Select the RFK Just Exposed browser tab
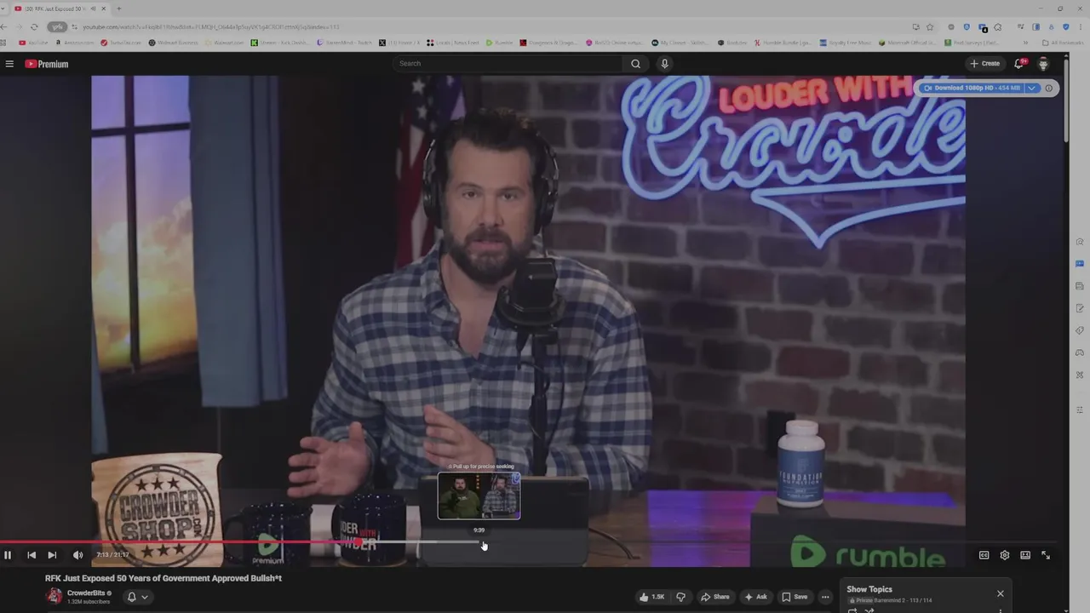 coord(61,9)
